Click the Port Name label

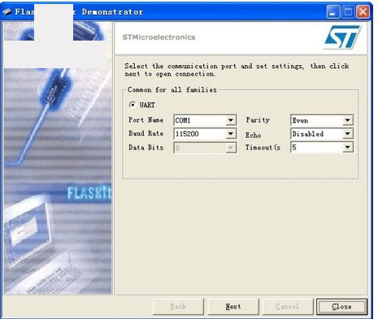[146, 120]
